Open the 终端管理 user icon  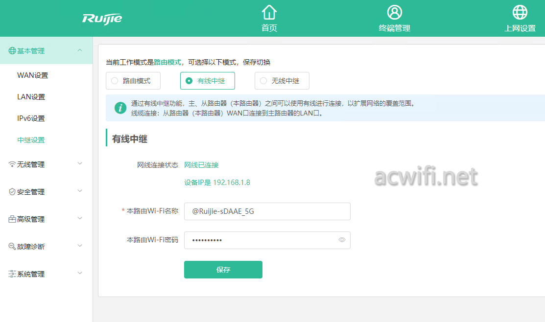pos(395,13)
